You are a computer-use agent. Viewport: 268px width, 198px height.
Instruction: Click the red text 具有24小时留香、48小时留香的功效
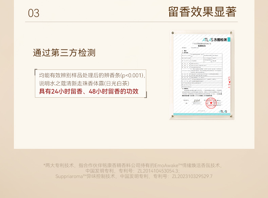tap(89, 92)
